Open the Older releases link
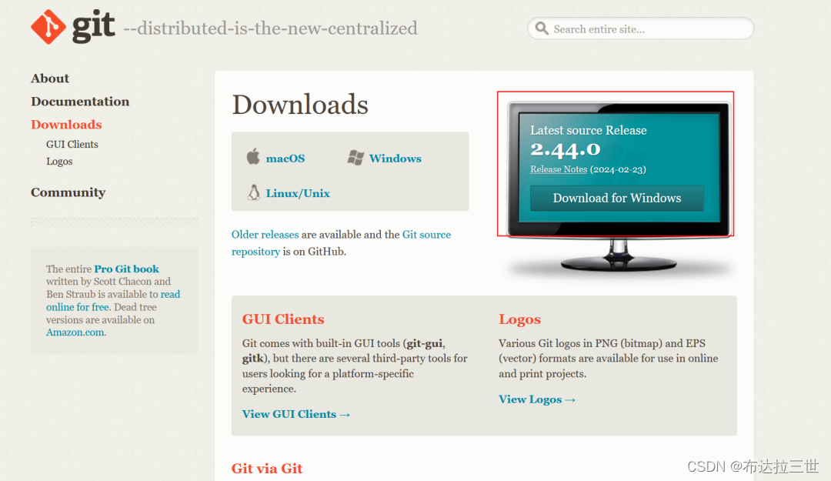831x481 pixels. (x=265, y=235)
